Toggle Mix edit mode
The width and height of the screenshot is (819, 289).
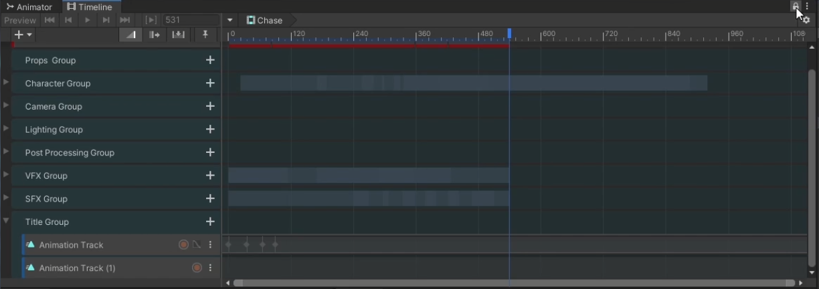(130, 35)
